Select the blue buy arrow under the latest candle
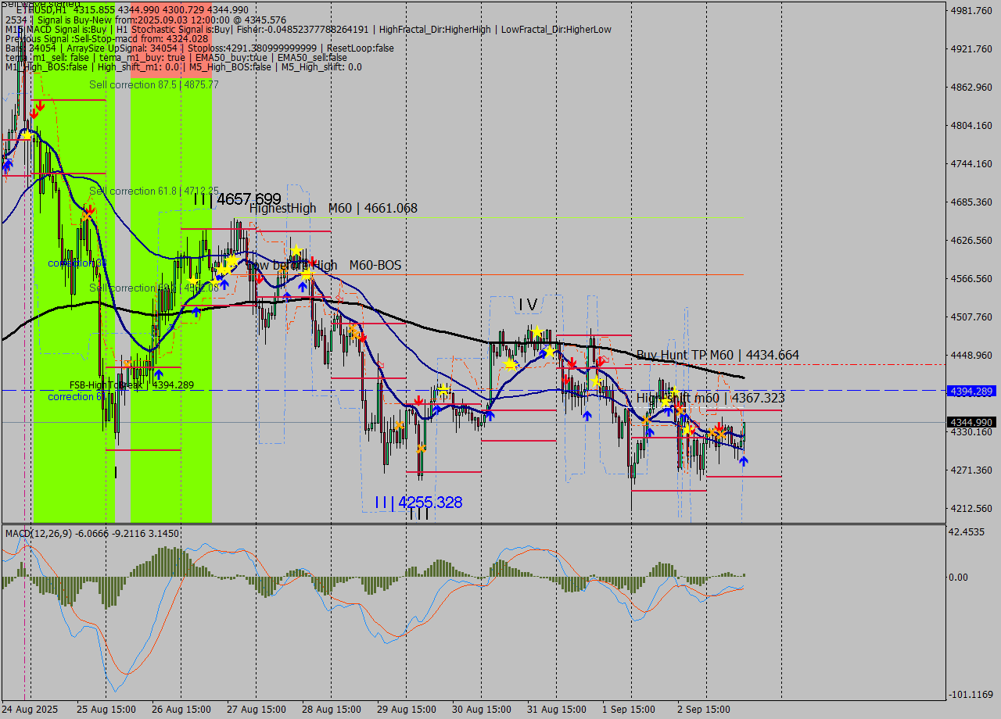Viewport: 1001px width, 719px height. coord(744,460)
